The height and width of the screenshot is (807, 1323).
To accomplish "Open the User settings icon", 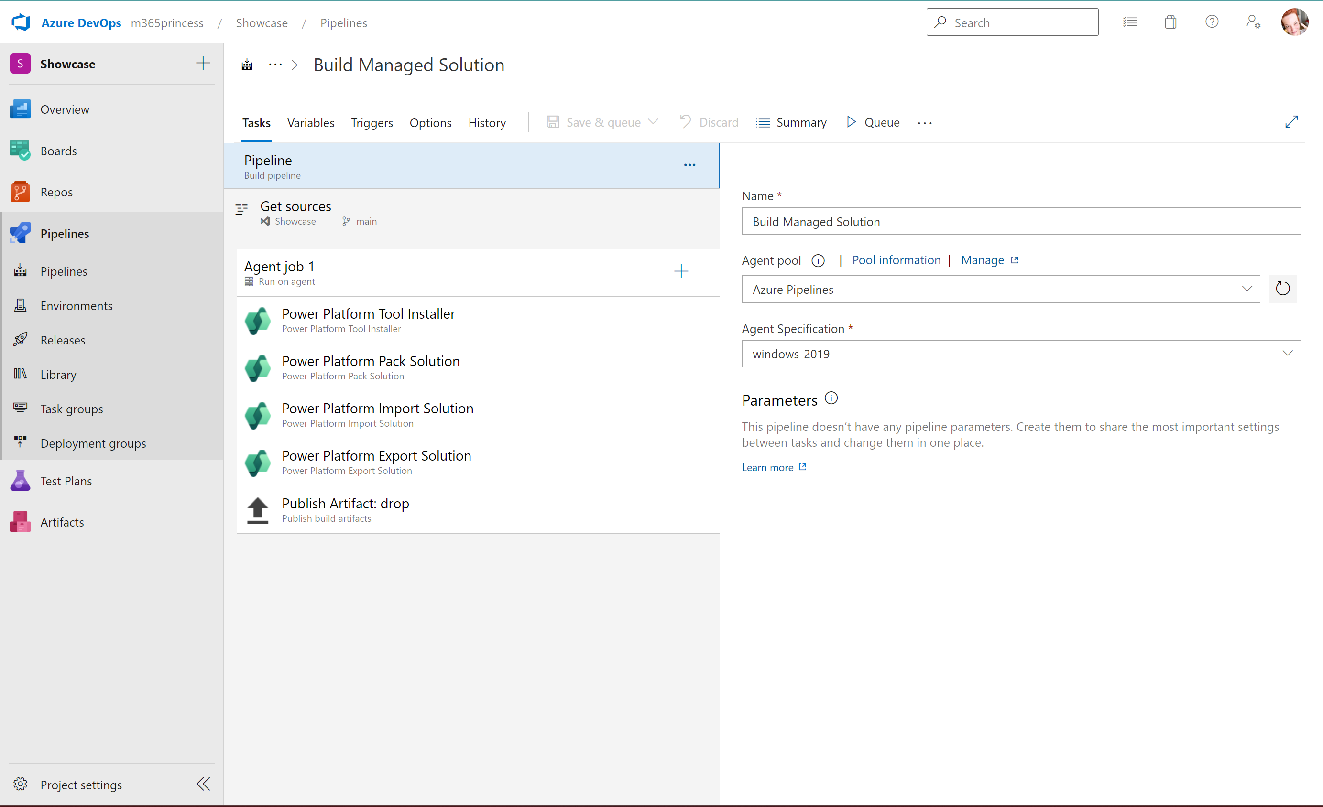I will pos(1253,22).
